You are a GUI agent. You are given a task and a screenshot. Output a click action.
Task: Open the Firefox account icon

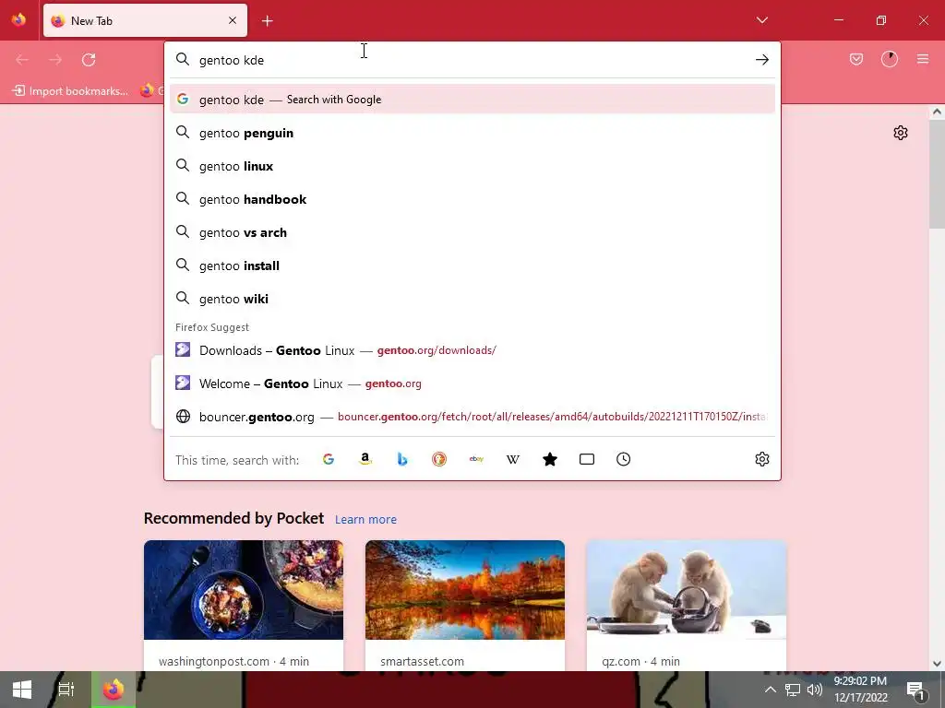[x=889, y=59]
